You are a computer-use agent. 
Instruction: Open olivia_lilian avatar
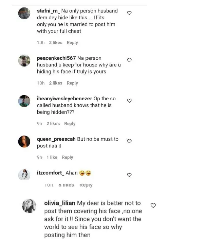[29, 206]
